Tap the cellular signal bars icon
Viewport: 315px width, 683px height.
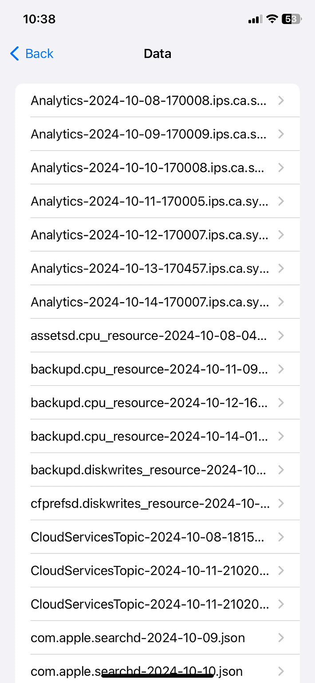click(x=254, y=19)
